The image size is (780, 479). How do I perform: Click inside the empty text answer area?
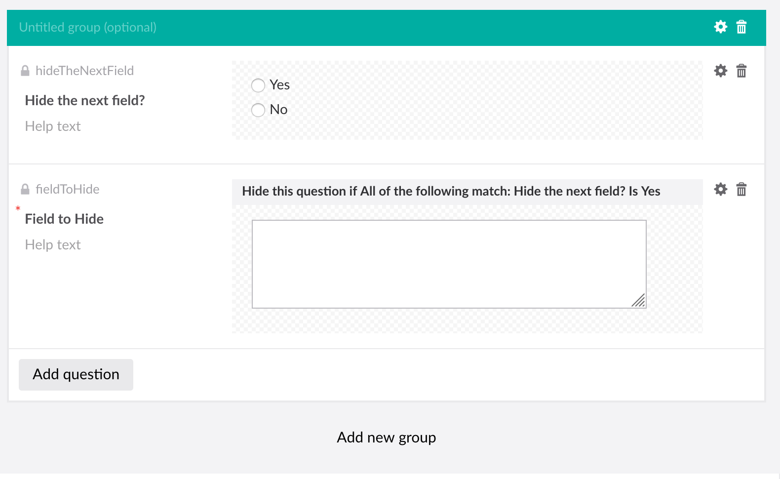tap(448, 263)
